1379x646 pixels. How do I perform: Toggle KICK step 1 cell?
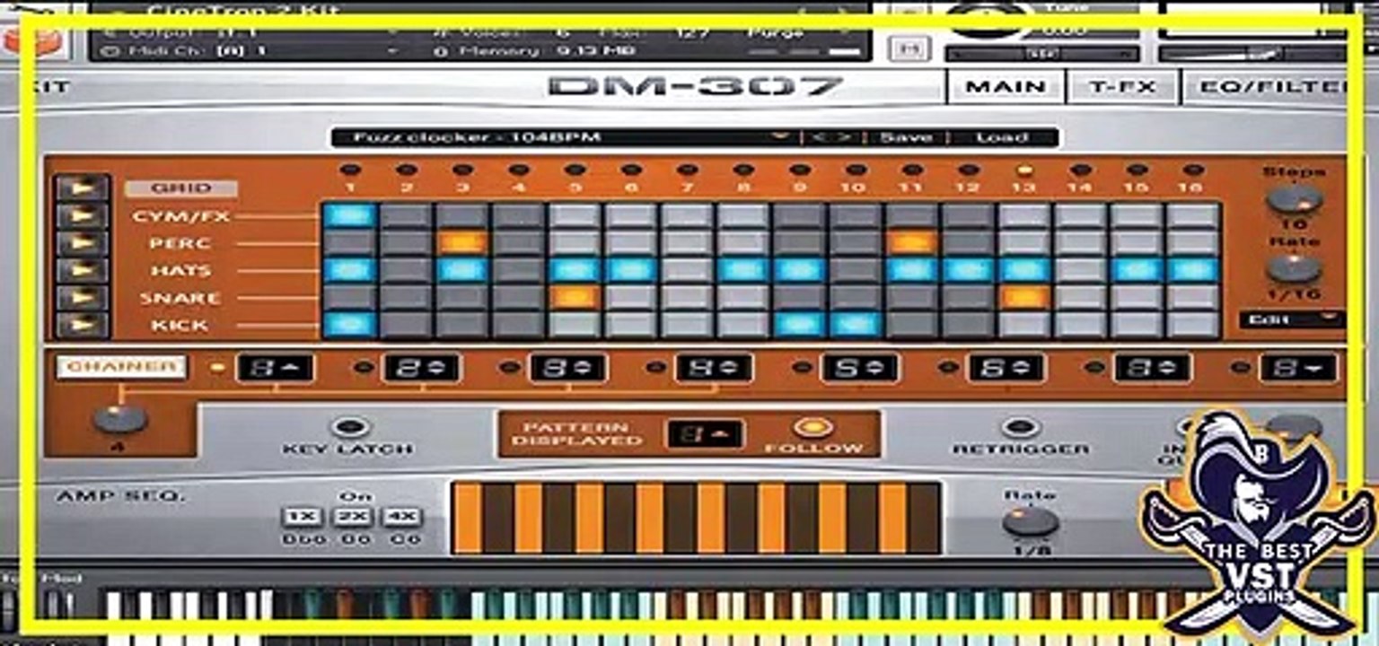[x=349, y=325]
